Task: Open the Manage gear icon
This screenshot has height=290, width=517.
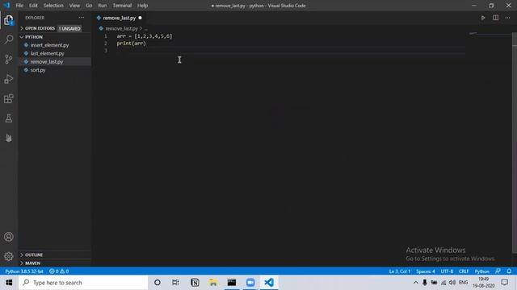Action: [x=9, y=256]
